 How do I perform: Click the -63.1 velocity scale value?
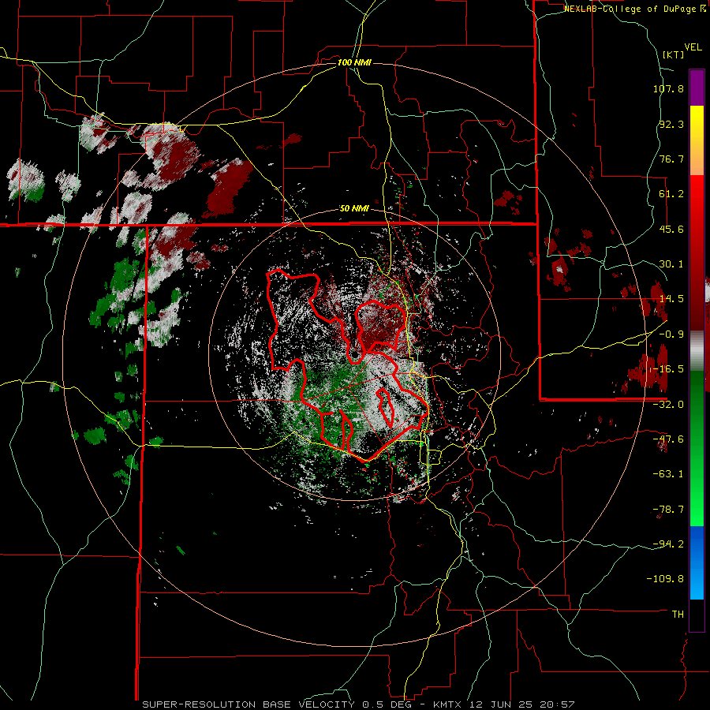coord(668,474)
